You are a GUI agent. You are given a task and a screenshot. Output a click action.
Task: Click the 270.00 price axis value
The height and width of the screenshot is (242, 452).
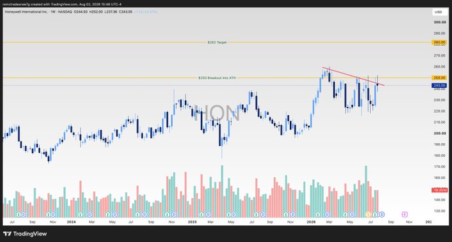click(440, 56)
